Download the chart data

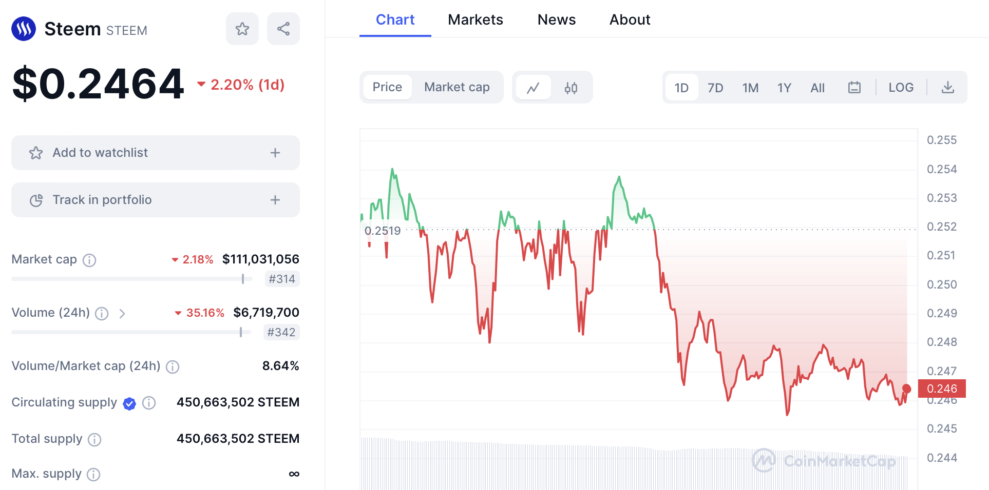[x=948, y=88]
